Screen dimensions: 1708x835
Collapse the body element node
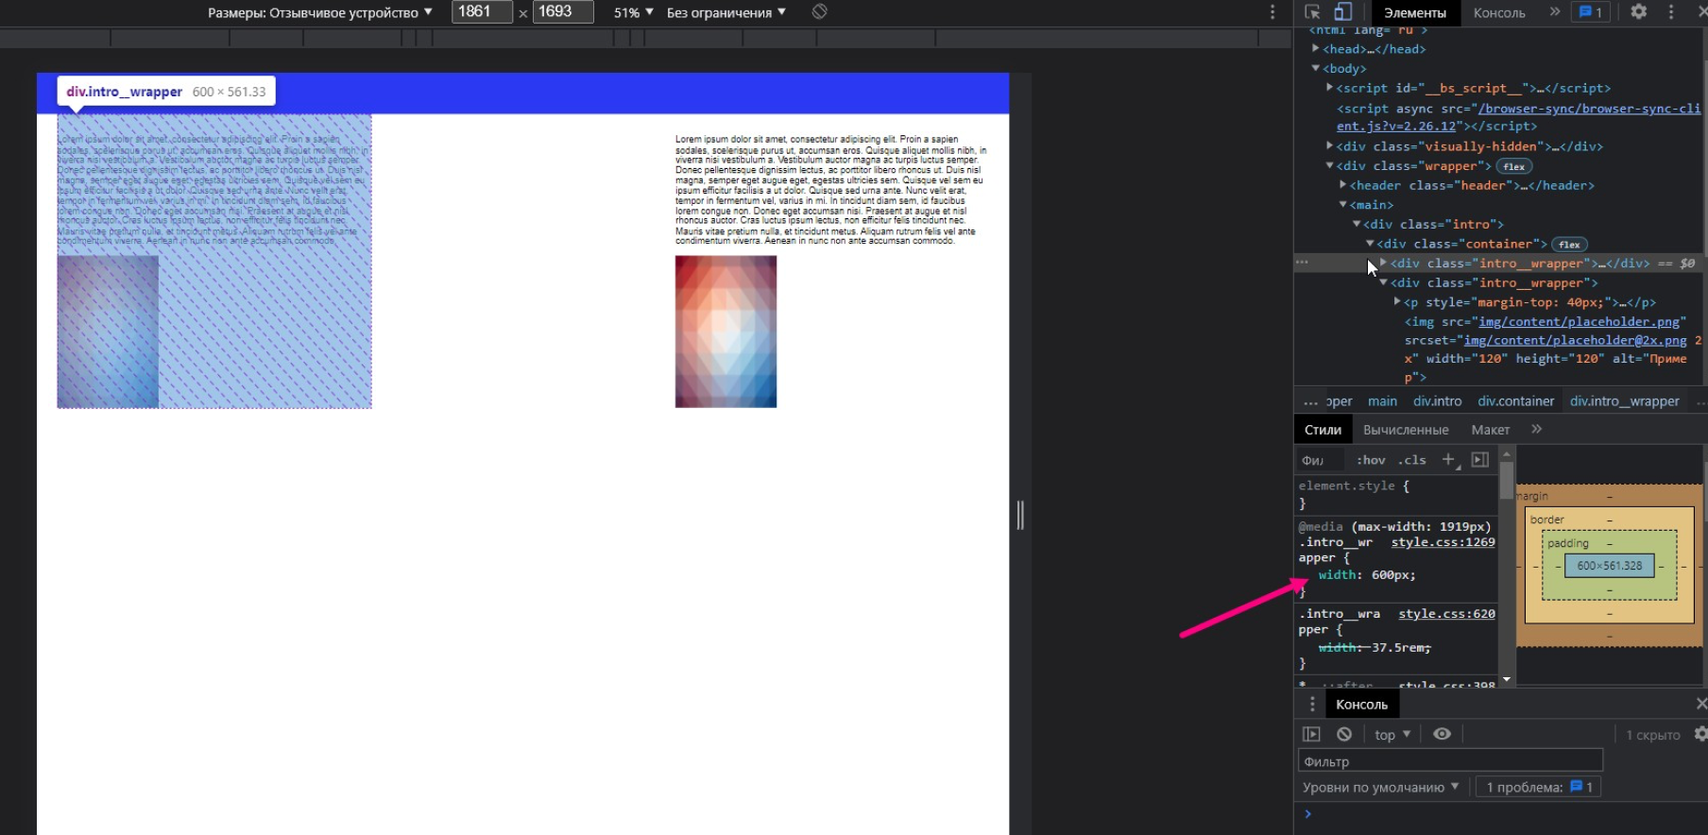pos(1315,68)
